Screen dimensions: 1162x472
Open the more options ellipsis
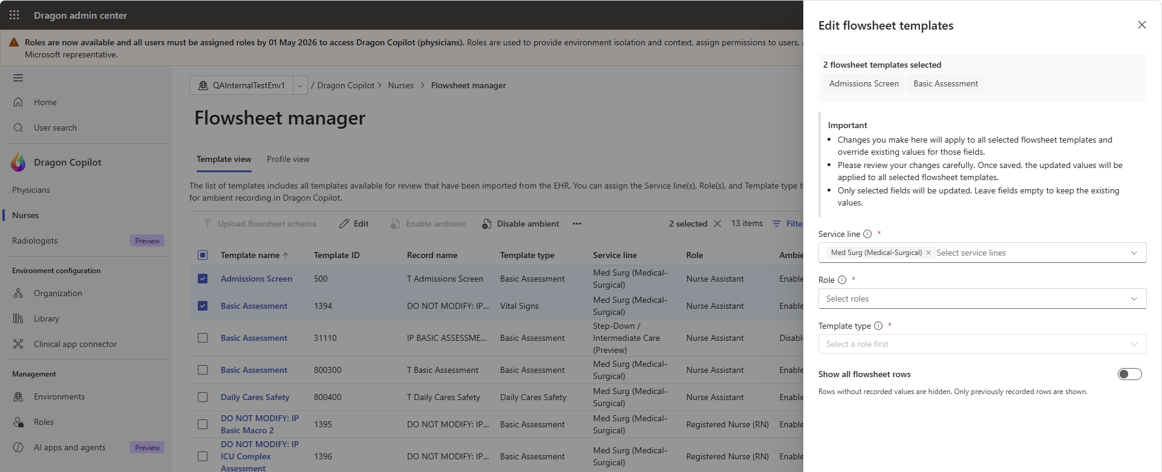pos(577,224)
